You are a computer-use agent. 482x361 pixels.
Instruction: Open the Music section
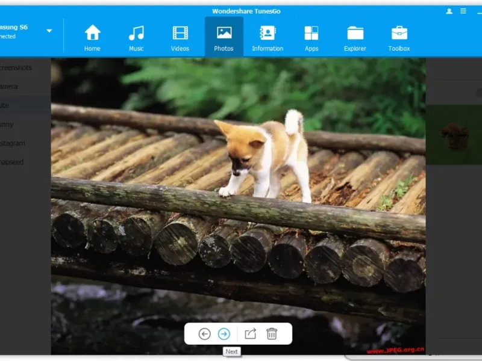click(x=136, y=37)
